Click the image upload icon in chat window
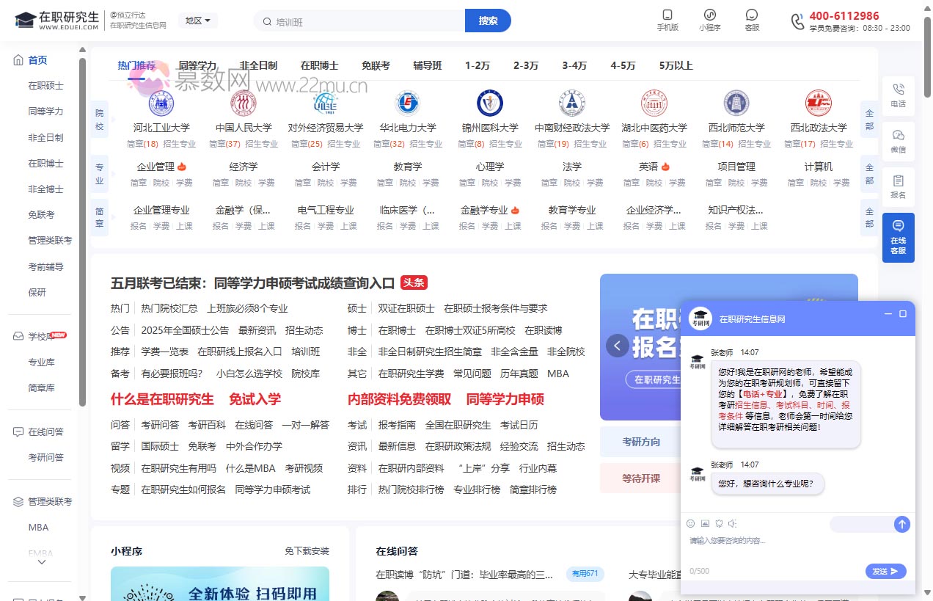The width and height of the screenshot is (933, 601). (x=705, y=523)
